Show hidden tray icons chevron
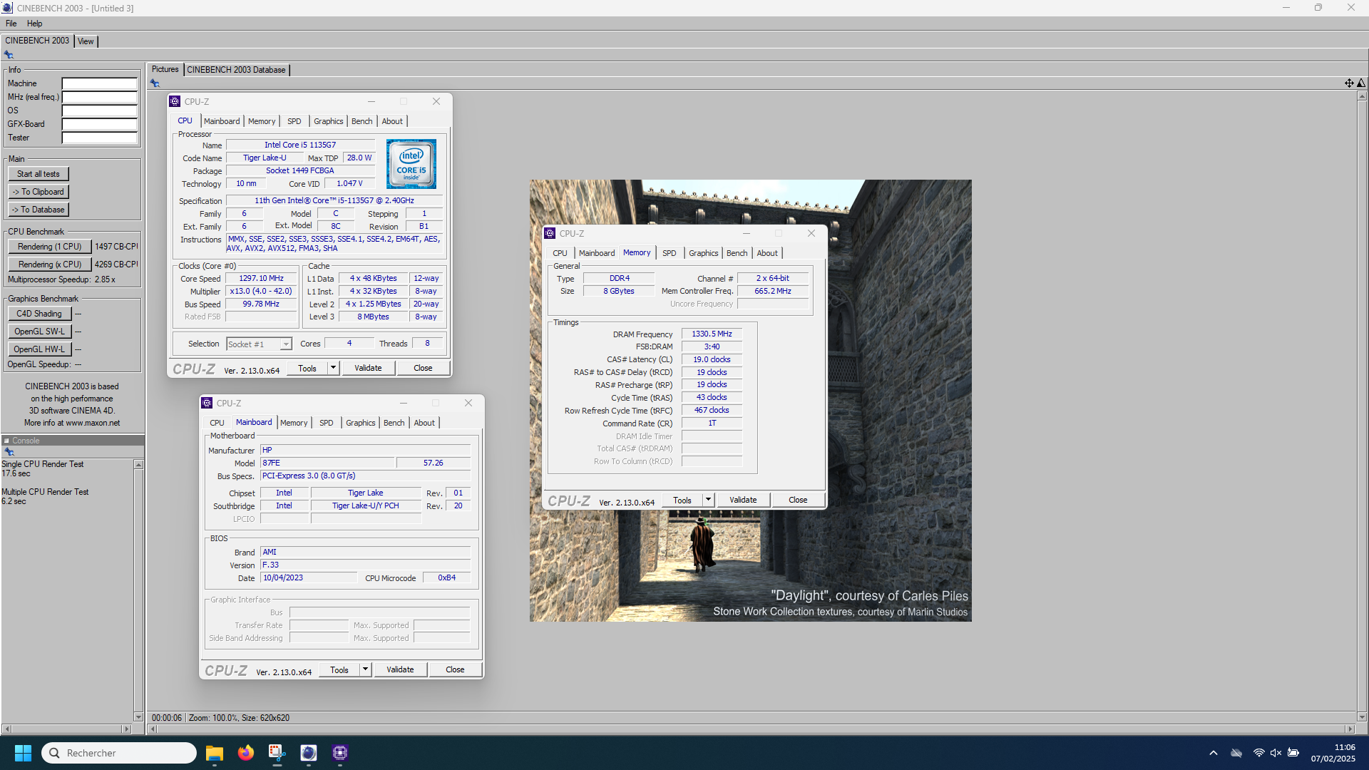The height and width of the screenshot is (770, 1369). click(1214, 753)
